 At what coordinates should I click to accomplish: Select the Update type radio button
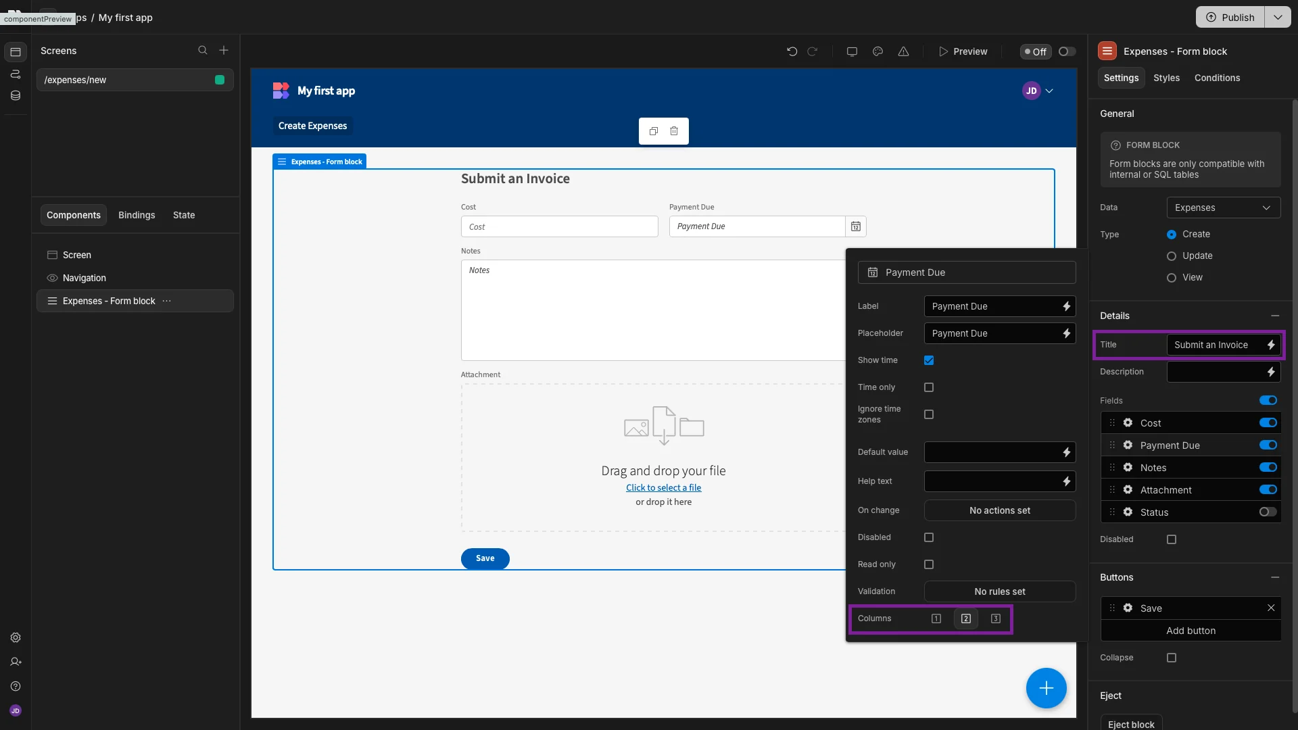1172,256
